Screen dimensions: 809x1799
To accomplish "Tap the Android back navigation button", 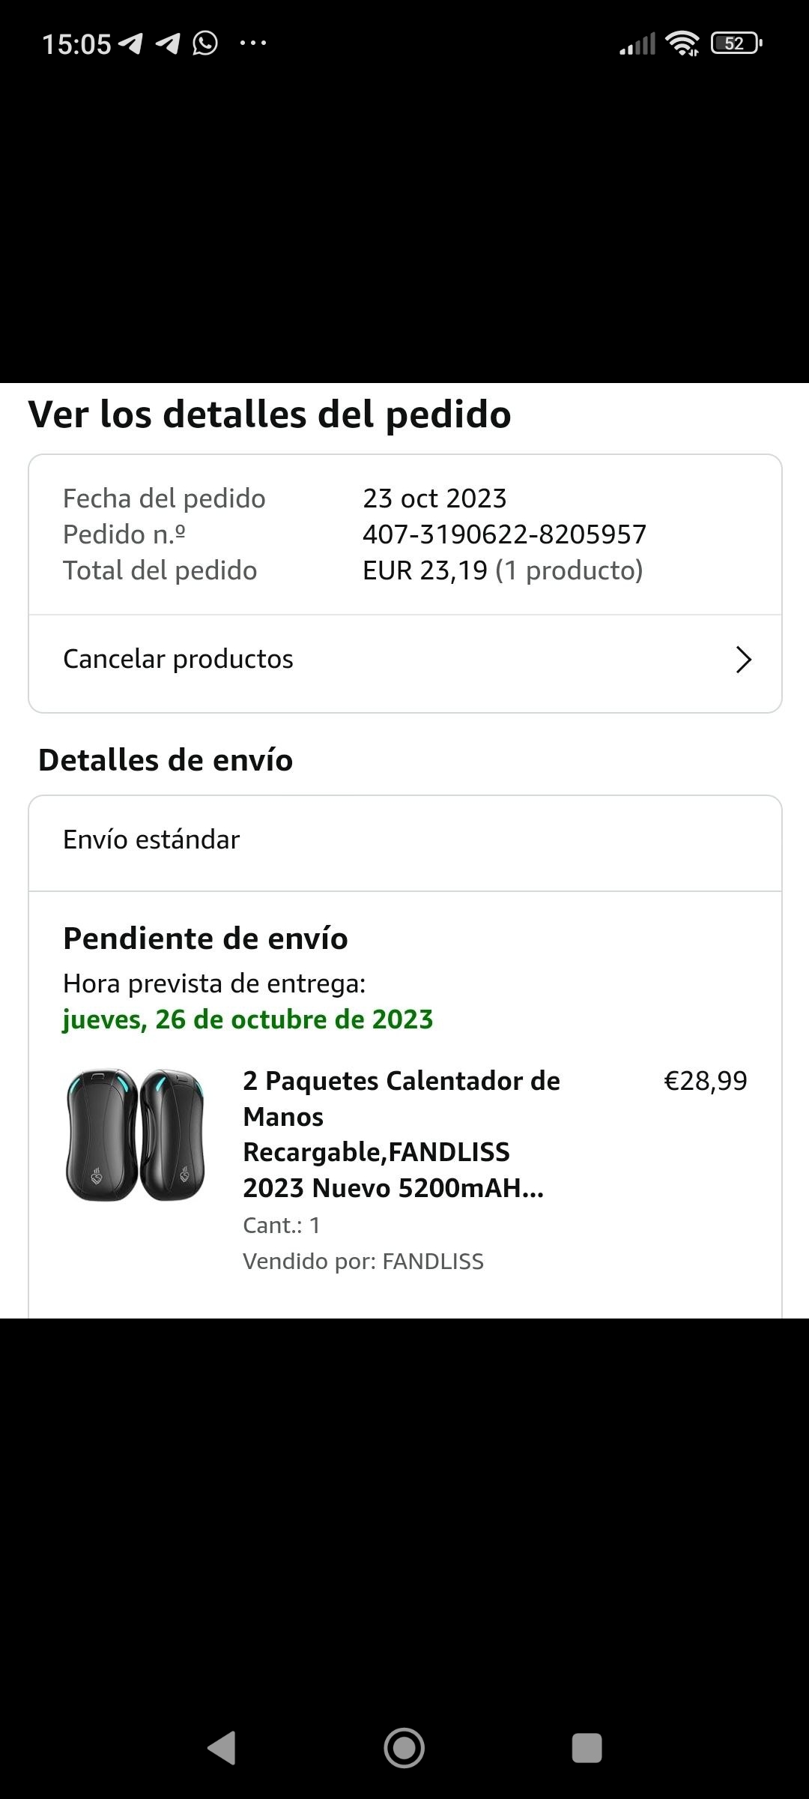I will [222, 1748].
